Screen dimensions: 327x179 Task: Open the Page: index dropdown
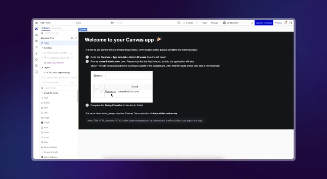(x=57, y=23)
